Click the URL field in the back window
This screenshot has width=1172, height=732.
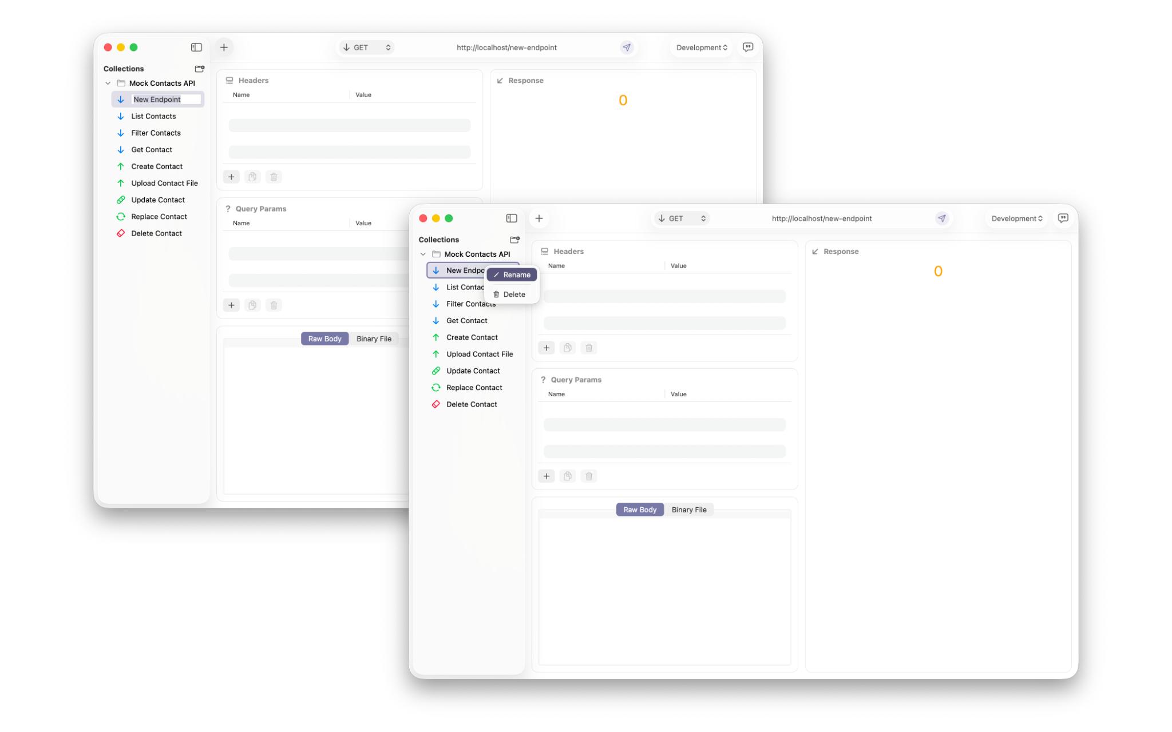(506, 47)
